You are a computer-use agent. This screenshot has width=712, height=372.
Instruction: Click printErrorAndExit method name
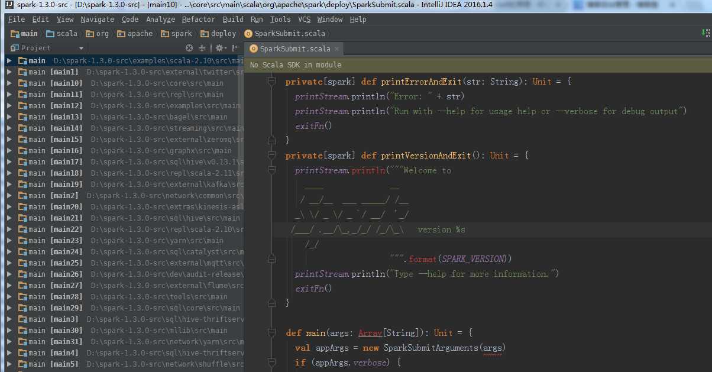tap(421, 82)
